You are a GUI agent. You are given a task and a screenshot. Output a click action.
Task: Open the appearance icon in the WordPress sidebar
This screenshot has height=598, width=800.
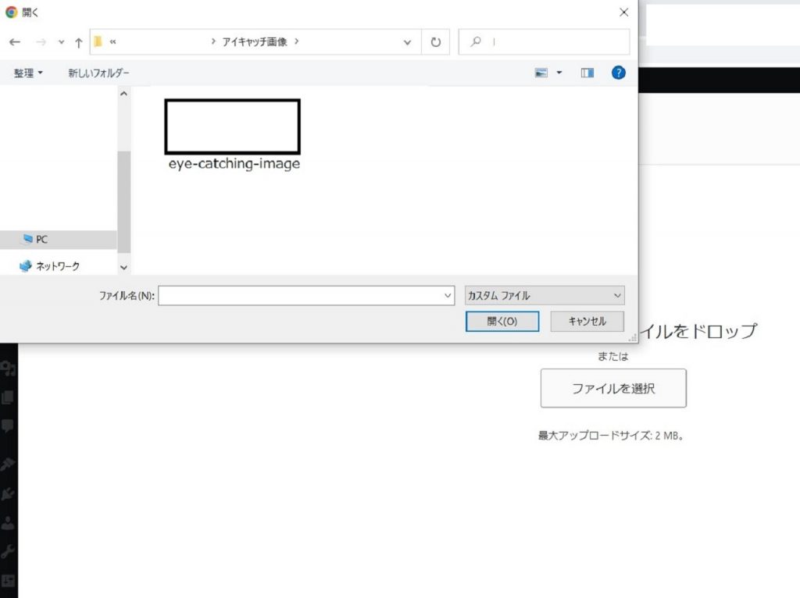click(8, 464)
